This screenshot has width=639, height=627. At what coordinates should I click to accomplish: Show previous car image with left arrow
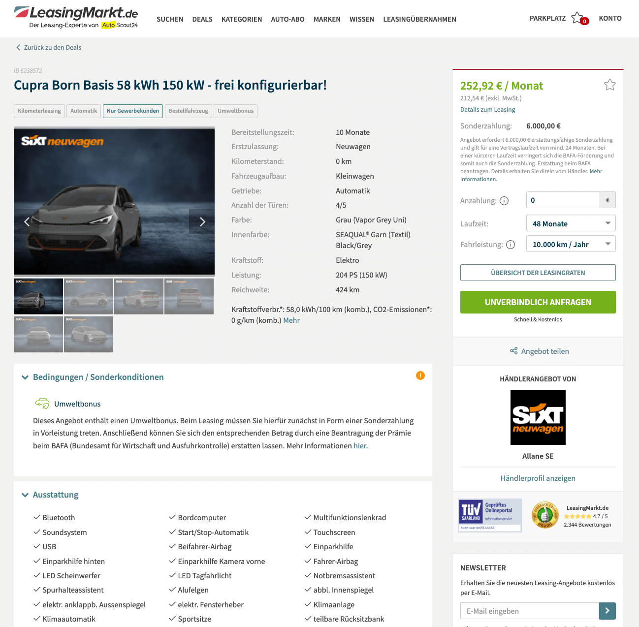tap(27, 221)
